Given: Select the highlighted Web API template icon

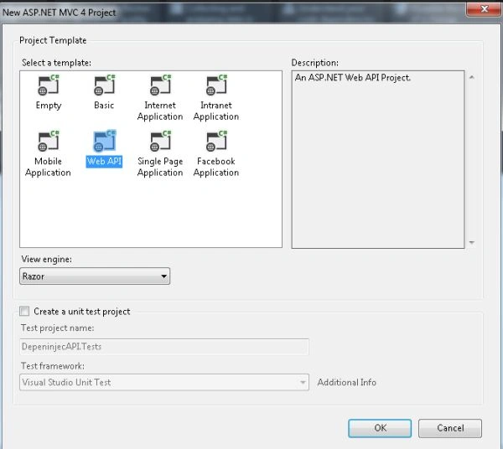Looking at the screenshot, I should (104, 141).
